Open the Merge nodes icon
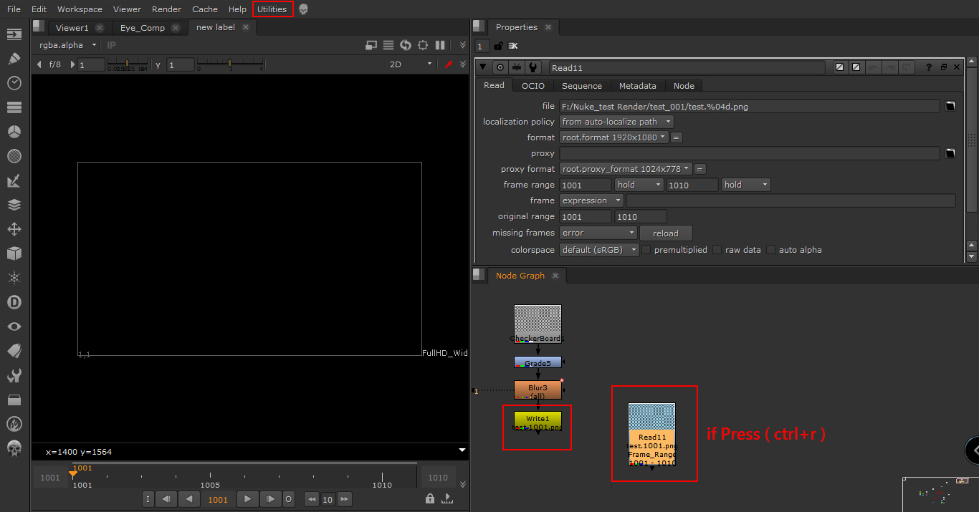 coord(14,205)
